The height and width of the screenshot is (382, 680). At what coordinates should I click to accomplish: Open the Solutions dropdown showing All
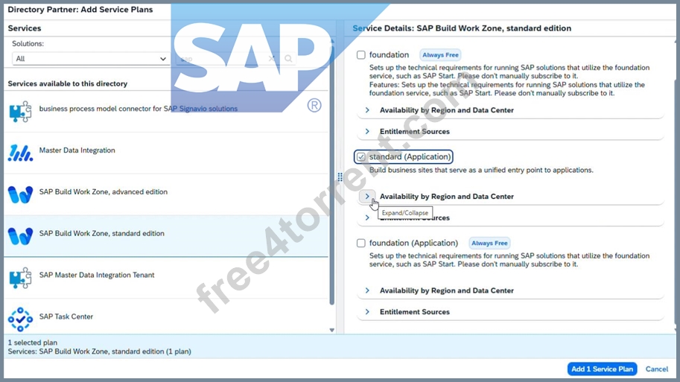(91, 59)
